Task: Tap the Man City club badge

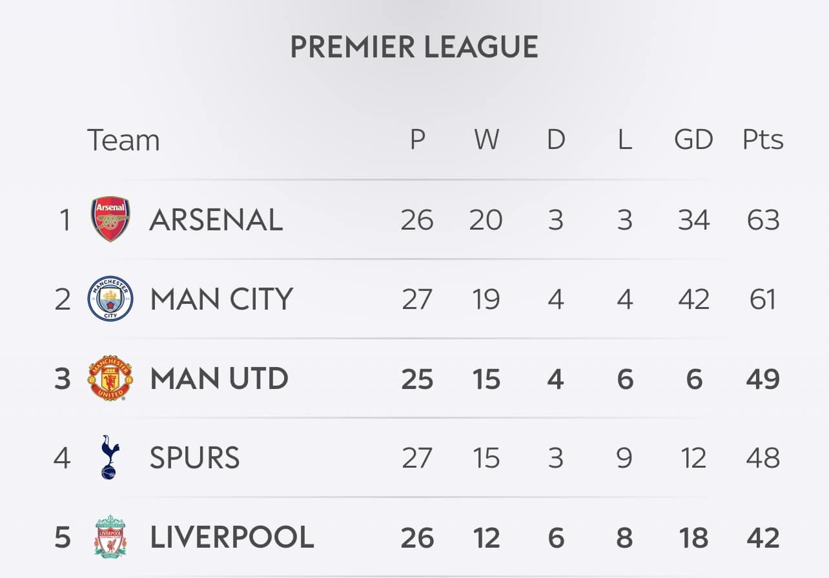Action: tap(110, 299)
